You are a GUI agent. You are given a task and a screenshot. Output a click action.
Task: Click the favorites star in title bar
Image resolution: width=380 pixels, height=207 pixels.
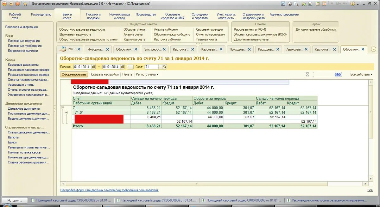[25, 4]
